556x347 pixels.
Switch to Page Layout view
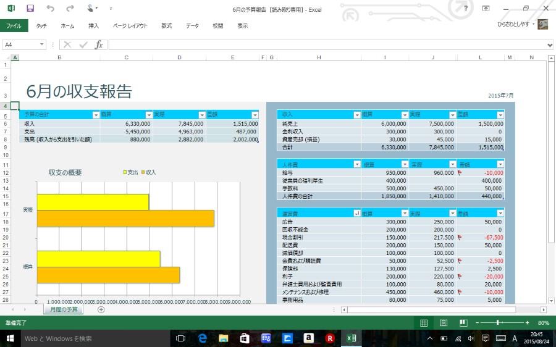pyautogui.click(x=444, y=323)
